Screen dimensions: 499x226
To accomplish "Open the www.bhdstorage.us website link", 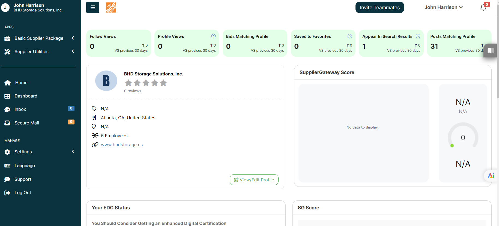I will (122, 145).
